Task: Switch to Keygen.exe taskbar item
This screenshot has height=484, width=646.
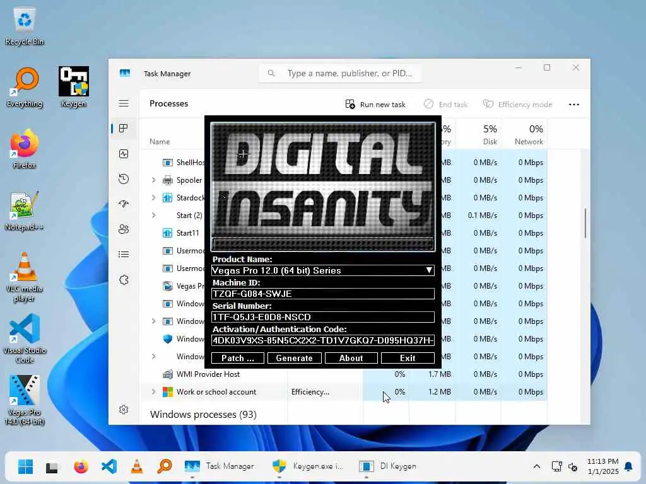Action: 308,466
